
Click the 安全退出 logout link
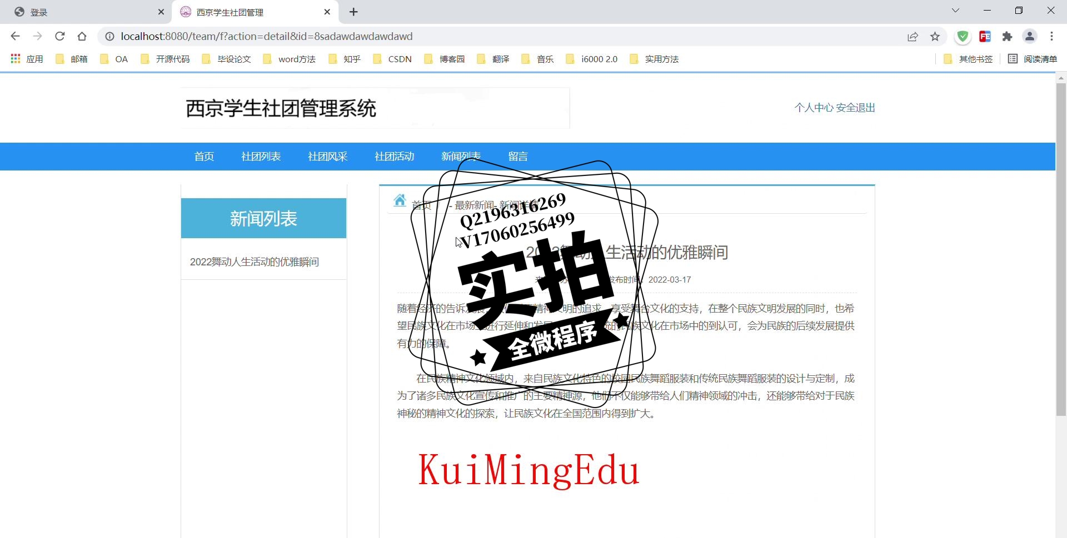click(856, 108)
